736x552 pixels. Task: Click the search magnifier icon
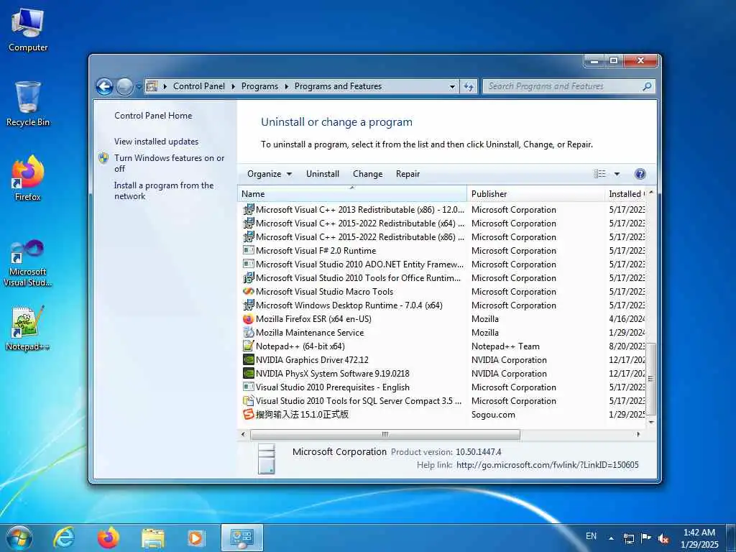click(647, 86)
